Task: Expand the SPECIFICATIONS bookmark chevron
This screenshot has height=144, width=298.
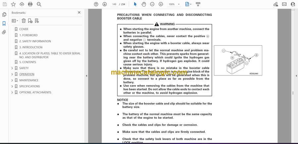Action: [12, 86]
